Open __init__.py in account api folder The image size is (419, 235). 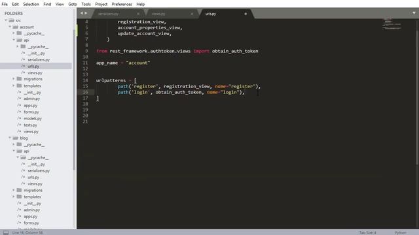[37, 54]
